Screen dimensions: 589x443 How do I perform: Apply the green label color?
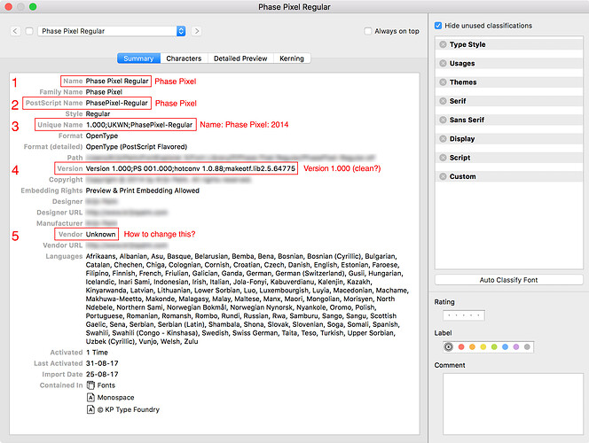pos(494,347)
